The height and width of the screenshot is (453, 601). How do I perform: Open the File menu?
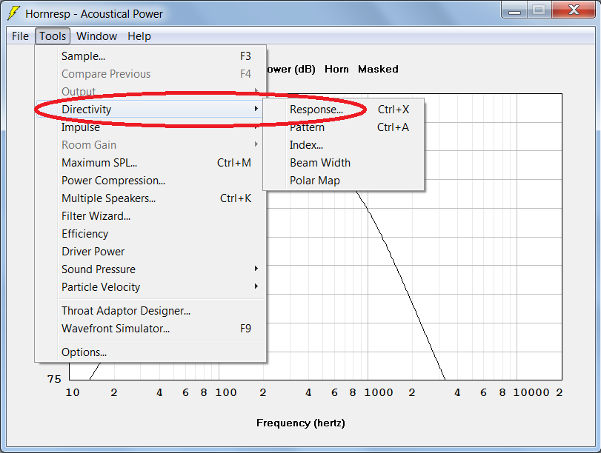pos(20,36)
